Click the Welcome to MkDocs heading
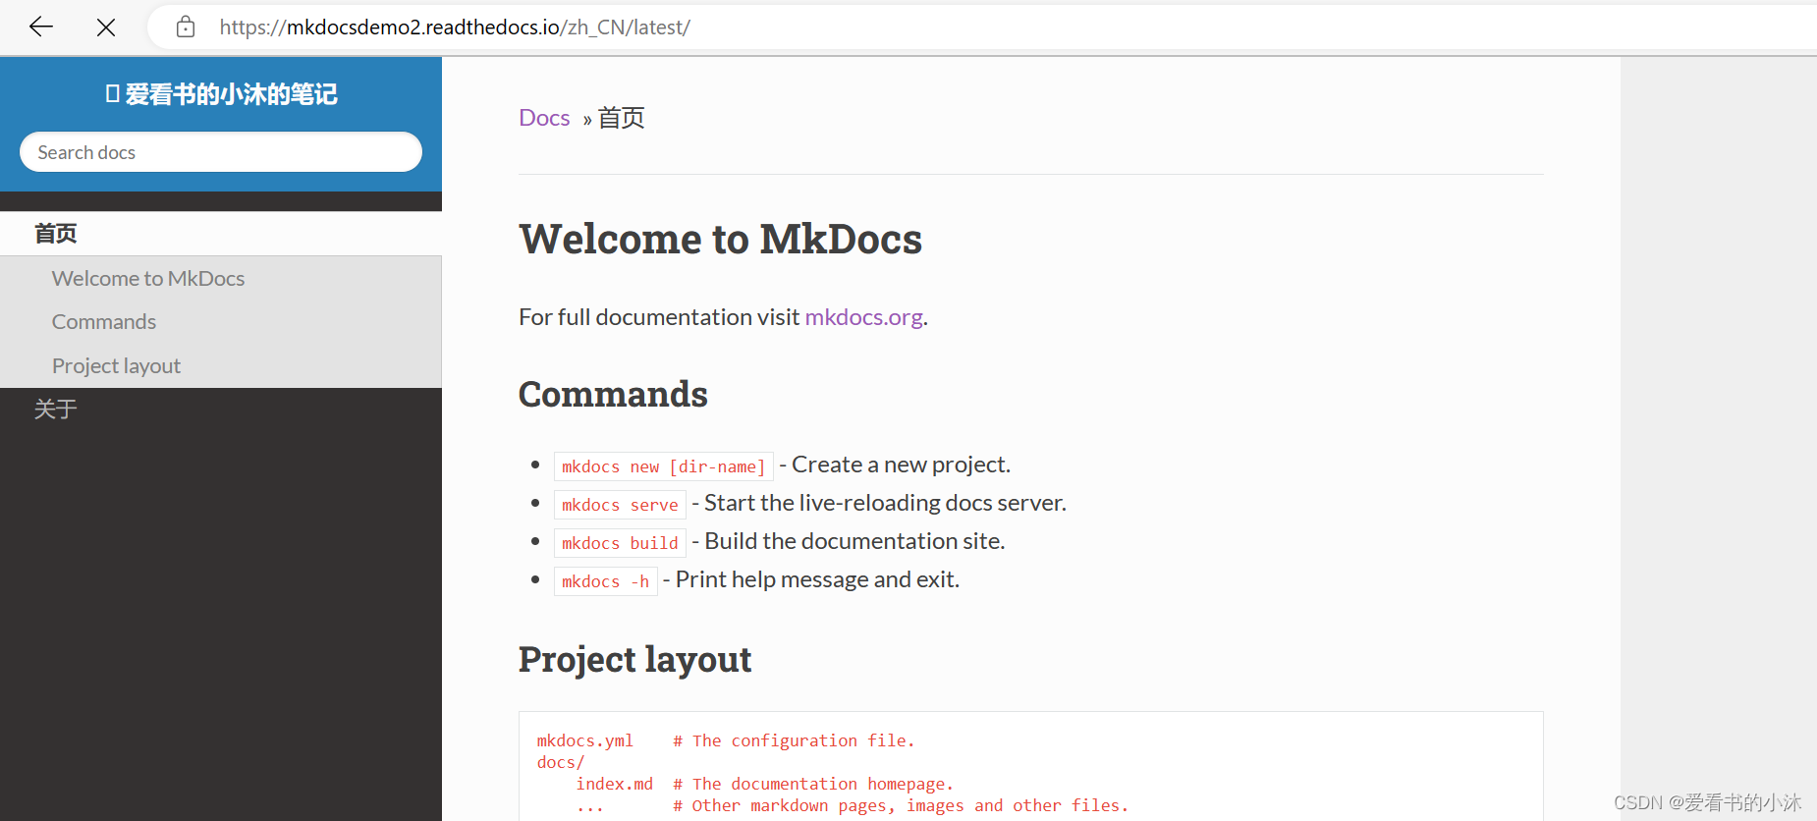This screenshot has height=821, width=1817. pos(720,239)
